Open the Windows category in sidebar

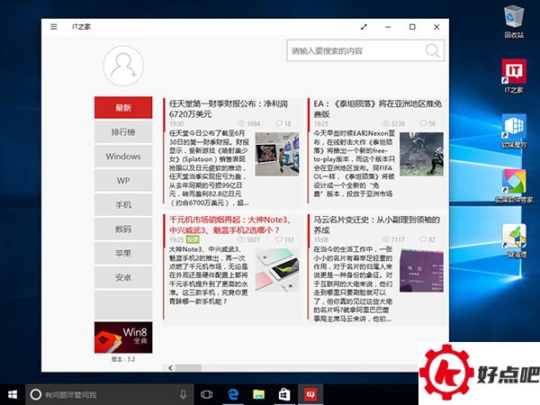pyautogui.click(x=123, y=157)
